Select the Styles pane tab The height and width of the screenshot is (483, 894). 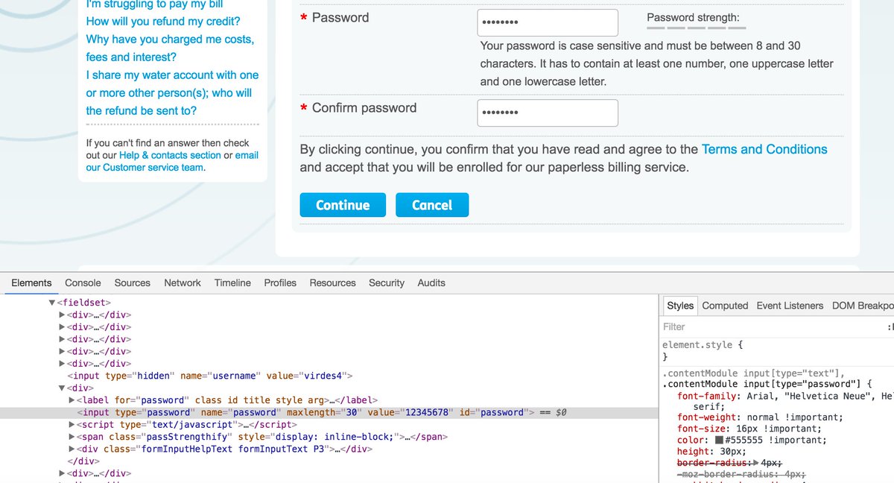tap(680, 306)
